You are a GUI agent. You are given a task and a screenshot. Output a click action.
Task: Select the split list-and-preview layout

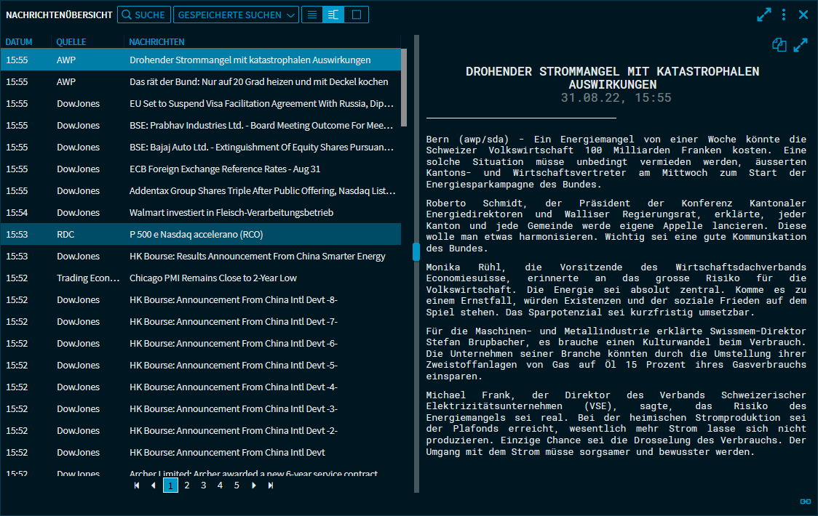(x=334, y=15)
